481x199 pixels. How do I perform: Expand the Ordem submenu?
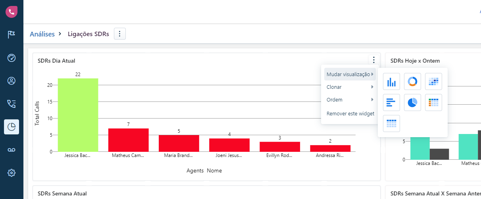[x=349, y=99]
